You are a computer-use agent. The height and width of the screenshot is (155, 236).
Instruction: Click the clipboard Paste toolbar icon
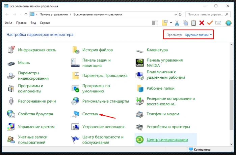193,23
